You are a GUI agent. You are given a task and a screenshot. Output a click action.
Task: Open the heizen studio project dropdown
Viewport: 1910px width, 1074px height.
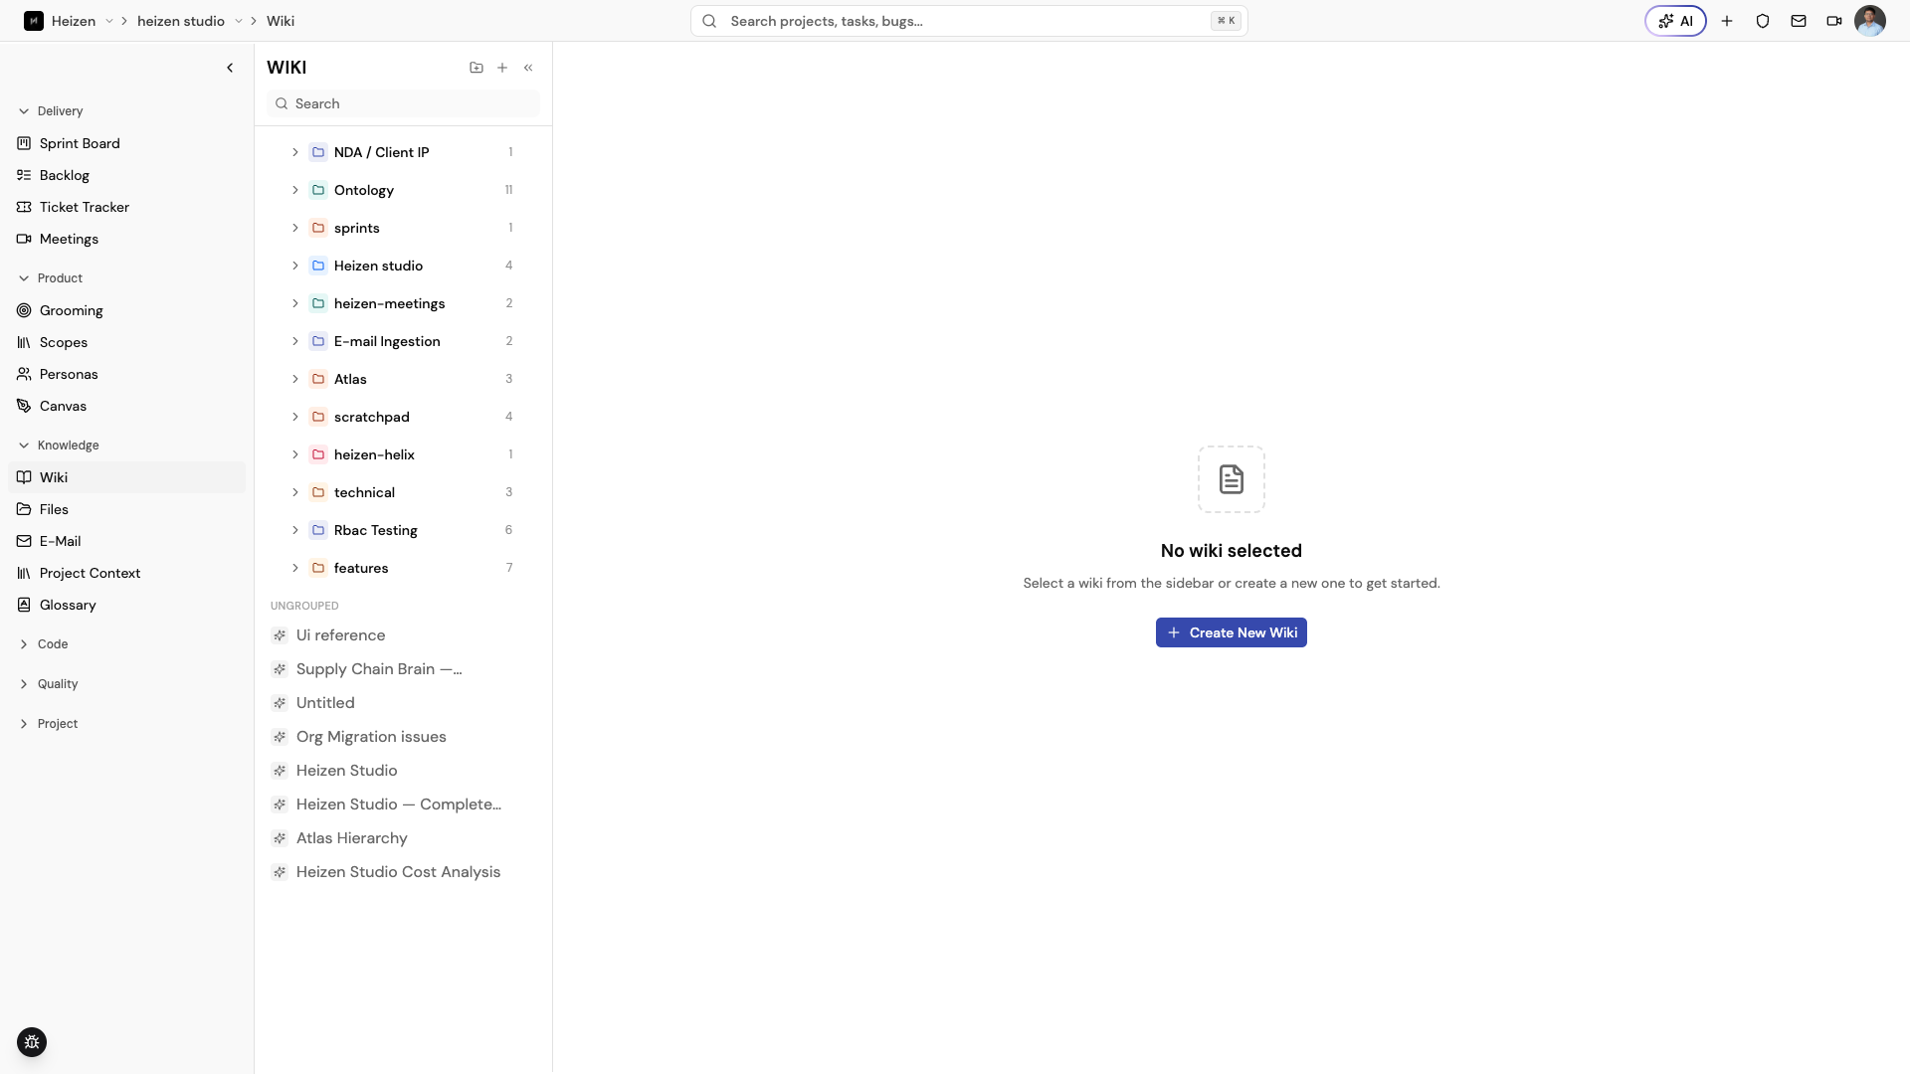point(239,21)
